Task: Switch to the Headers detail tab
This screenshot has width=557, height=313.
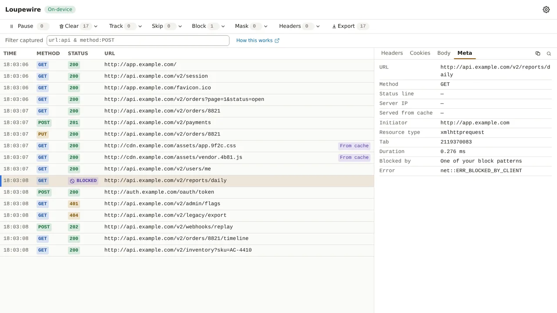Action: click(x=392, y=53)
